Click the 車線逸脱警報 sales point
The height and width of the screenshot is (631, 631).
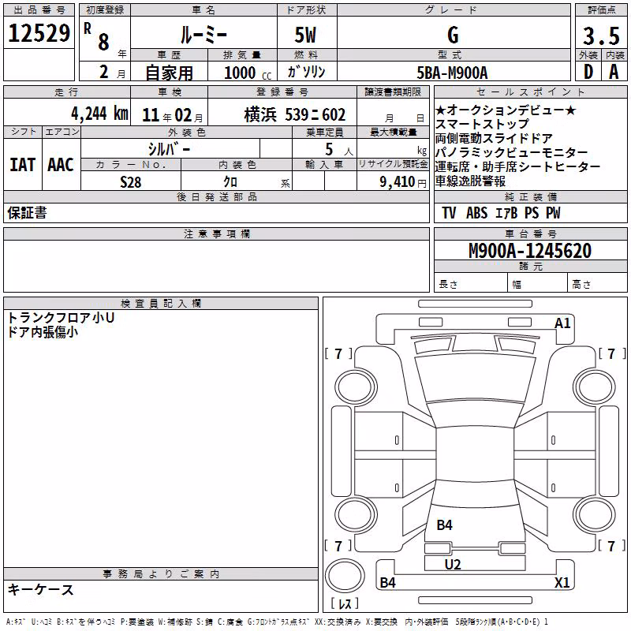(x=470, y=181)
